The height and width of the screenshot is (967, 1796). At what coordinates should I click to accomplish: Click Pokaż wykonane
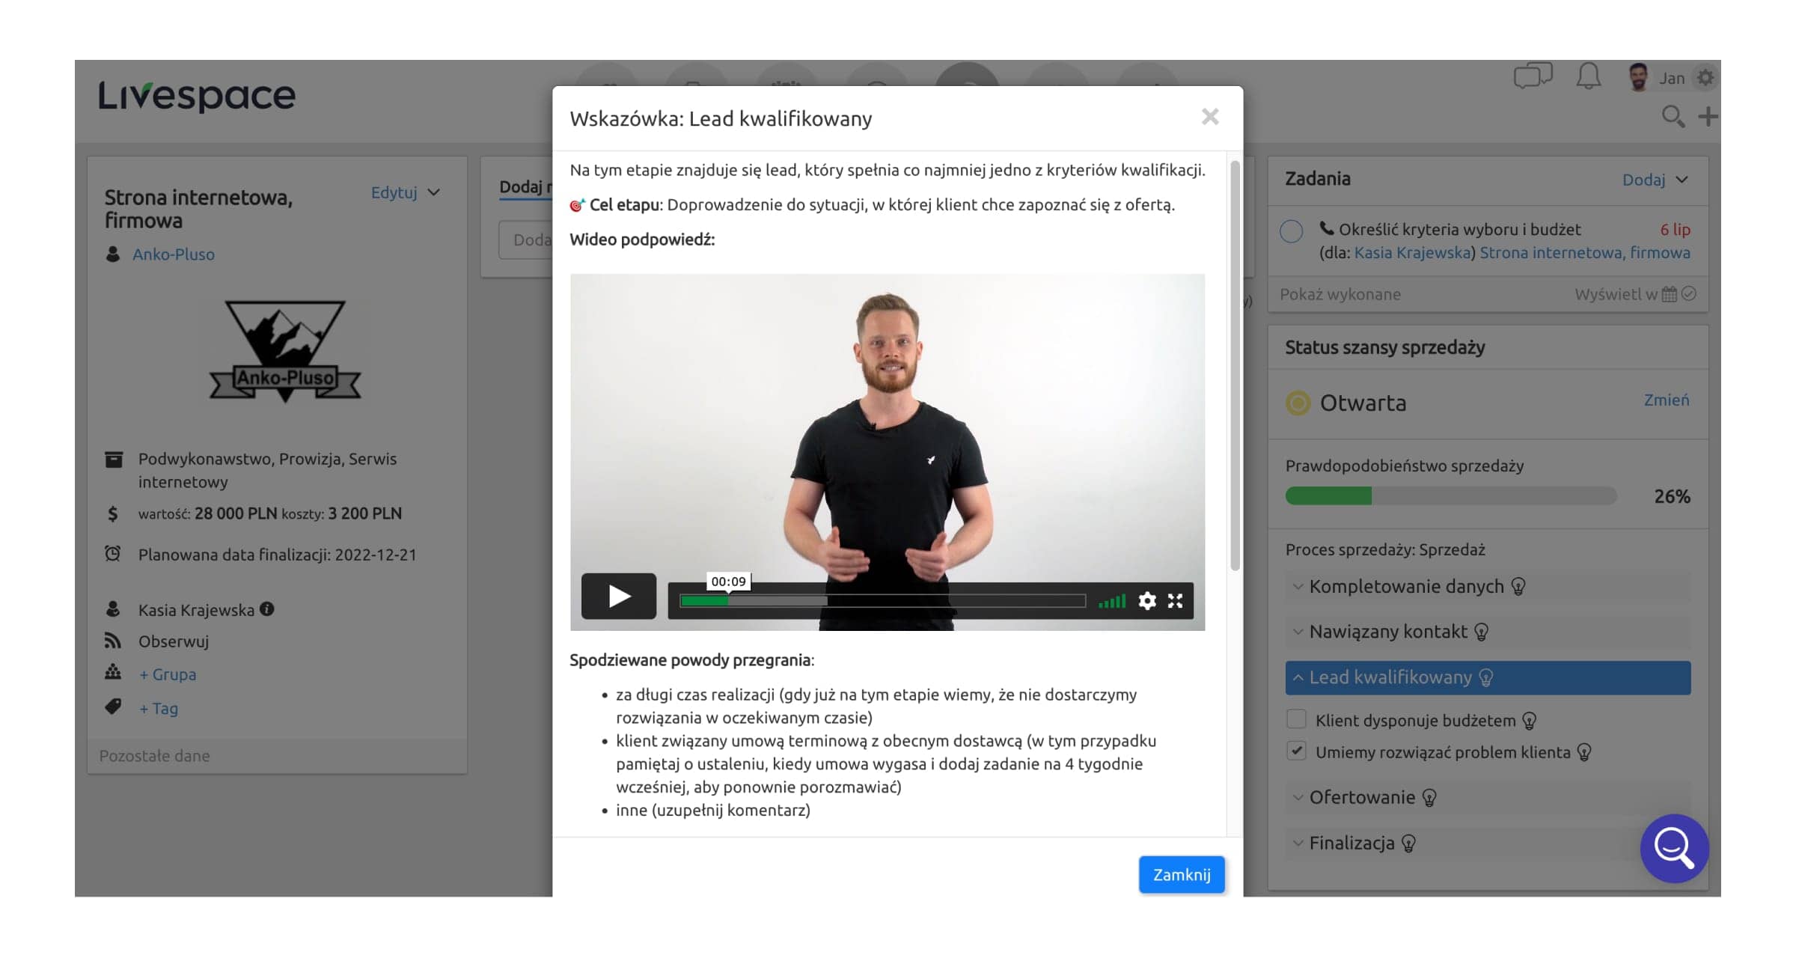click(x=1340, y=294)
